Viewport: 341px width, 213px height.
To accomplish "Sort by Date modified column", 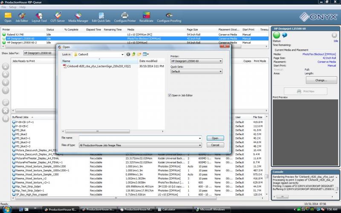I will 151,61.
